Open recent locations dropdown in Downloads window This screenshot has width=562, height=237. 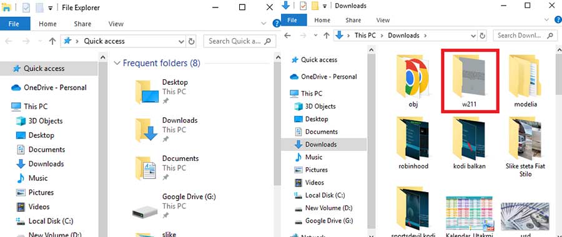click(x=315, y=36)
